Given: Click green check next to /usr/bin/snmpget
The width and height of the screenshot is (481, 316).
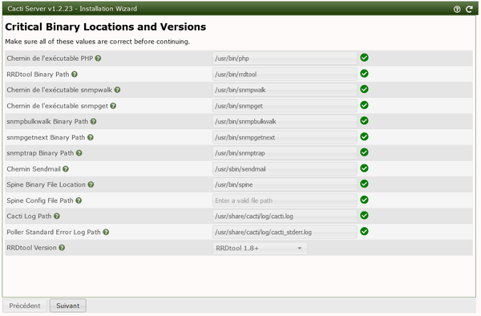Looking at the screenshot, I should [364, 105].
